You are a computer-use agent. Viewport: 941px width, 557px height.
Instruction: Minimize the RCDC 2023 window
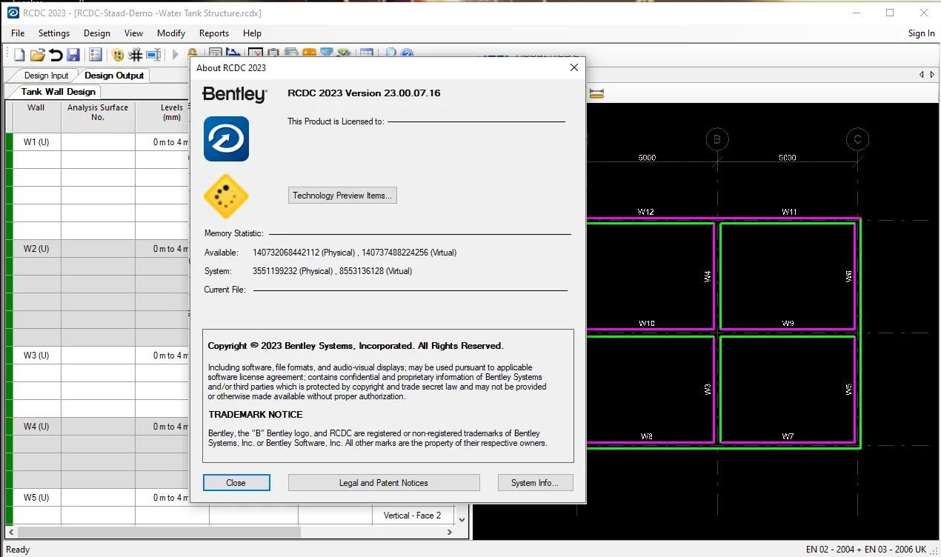(x=857, y=13)
